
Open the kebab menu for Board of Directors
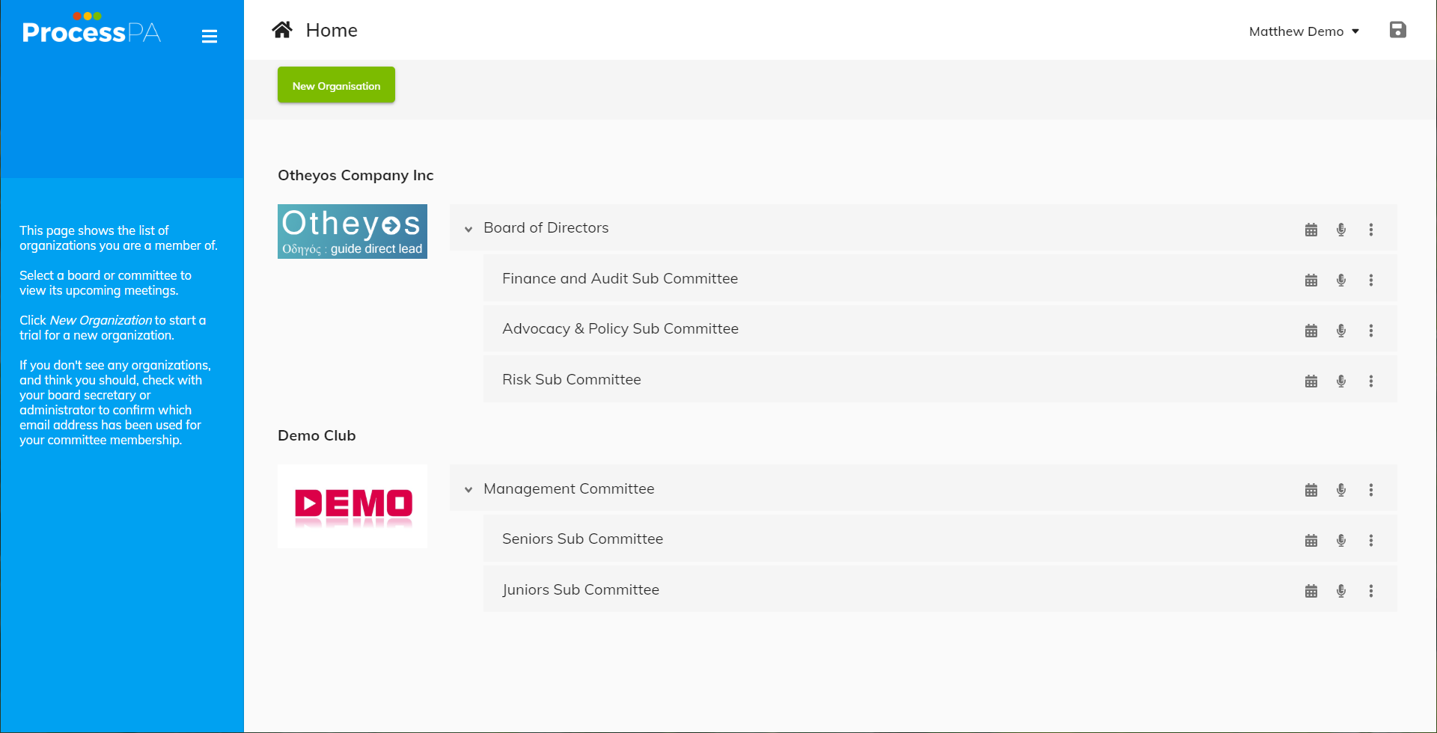pyautogui.click(x=1371, y=229)
